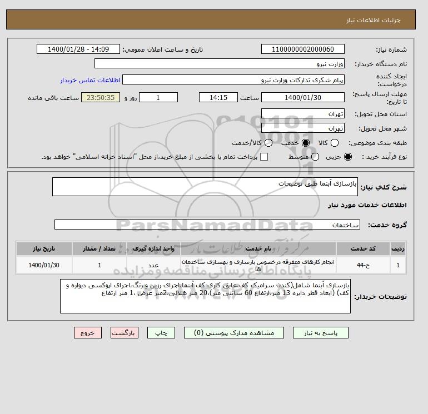
Task: Click the روز و label
Action: click(x=131, y=98)
